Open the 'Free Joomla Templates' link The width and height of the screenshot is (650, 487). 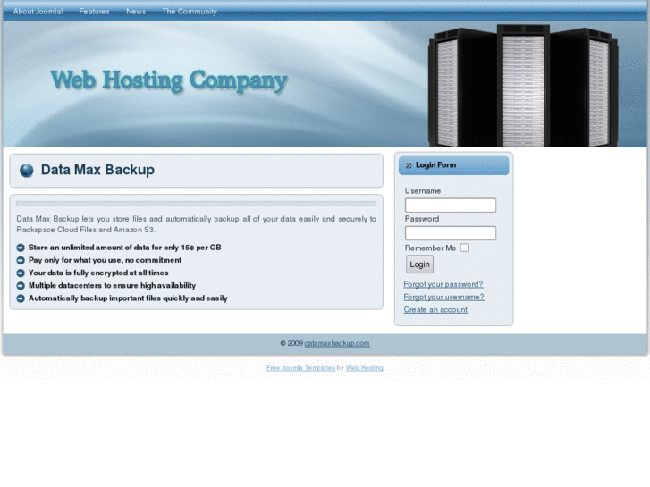click(301, 368)
